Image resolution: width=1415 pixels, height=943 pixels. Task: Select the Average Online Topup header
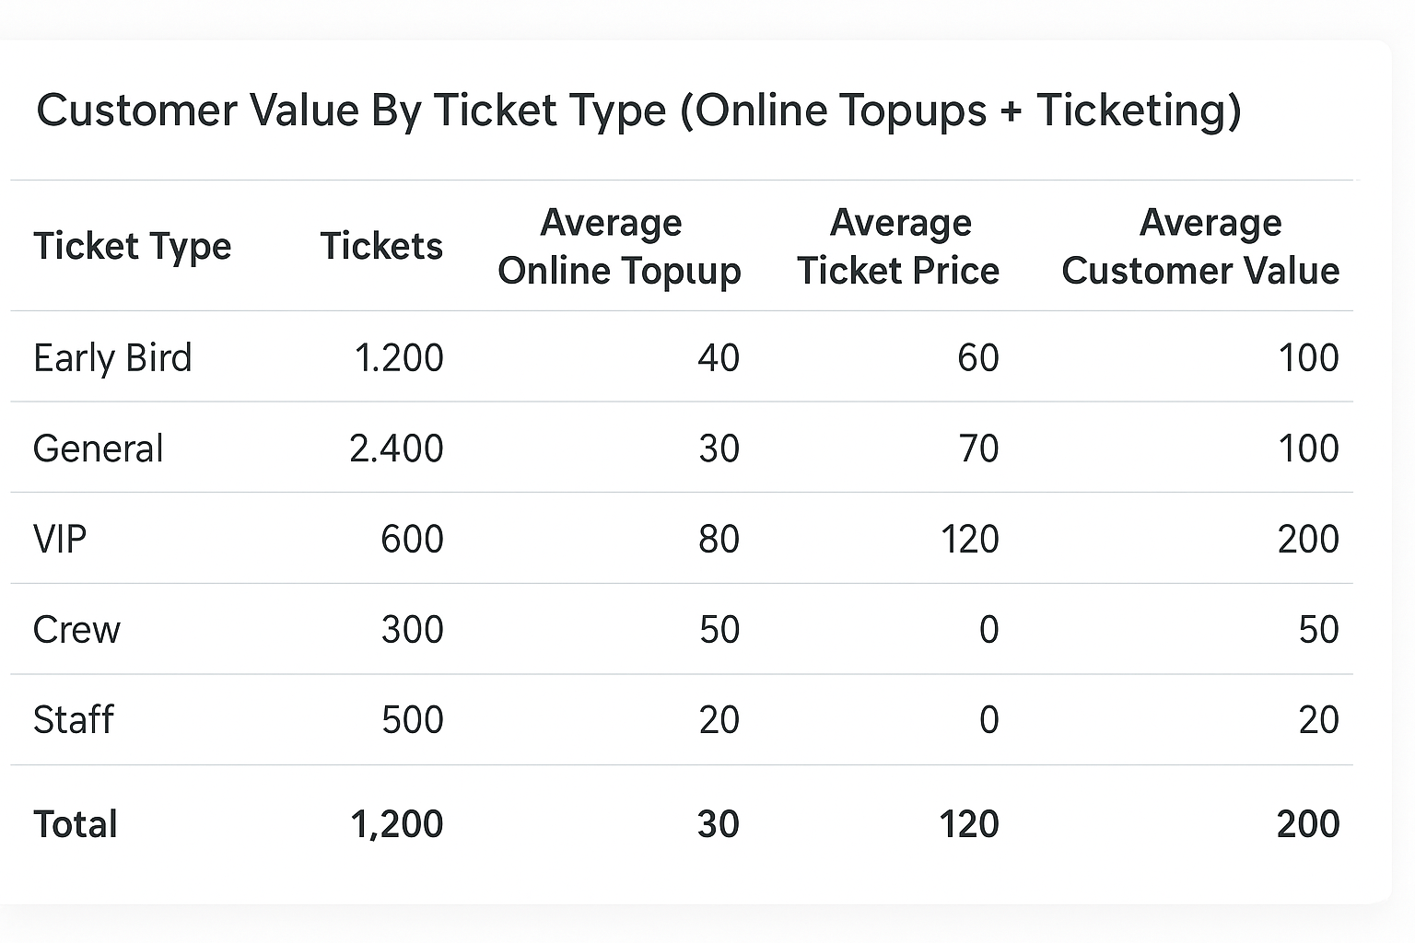point(619,247)
